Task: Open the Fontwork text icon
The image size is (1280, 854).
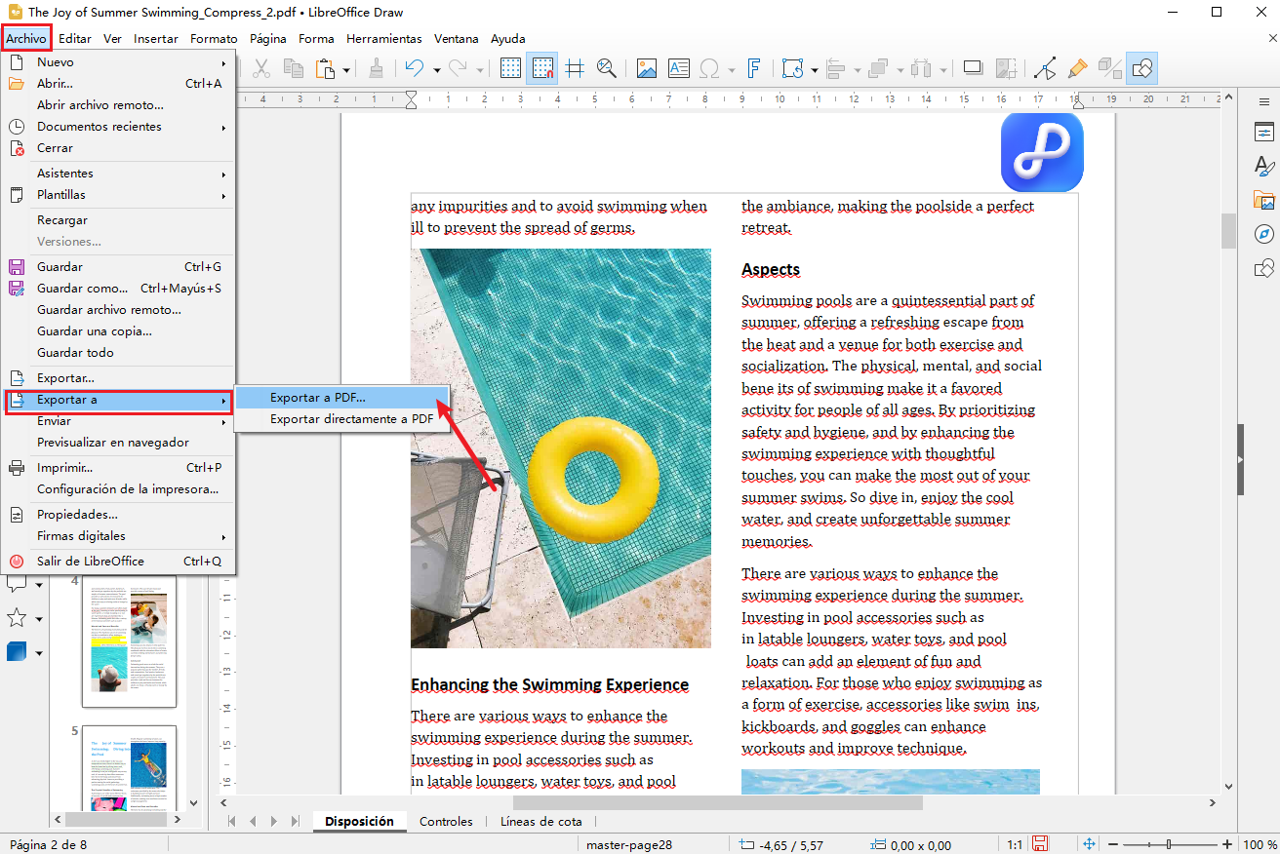Action: [x=753, y=68]
